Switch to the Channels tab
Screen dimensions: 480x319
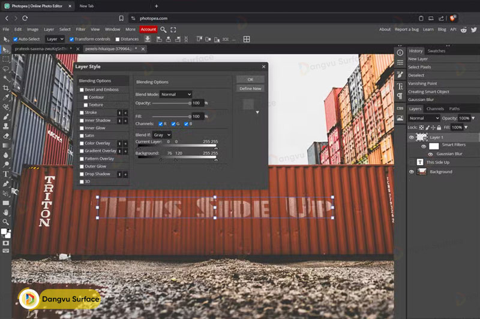pyautogui.click(x=435, y=109)
